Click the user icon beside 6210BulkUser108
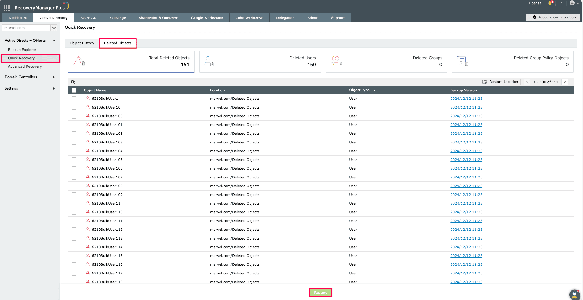 point(88,186)
